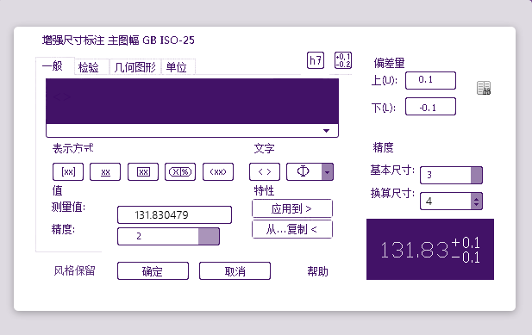The width and height of the screenshot is (532, 335).
Task: Switch to the 一般 tab
Action: 53,65
